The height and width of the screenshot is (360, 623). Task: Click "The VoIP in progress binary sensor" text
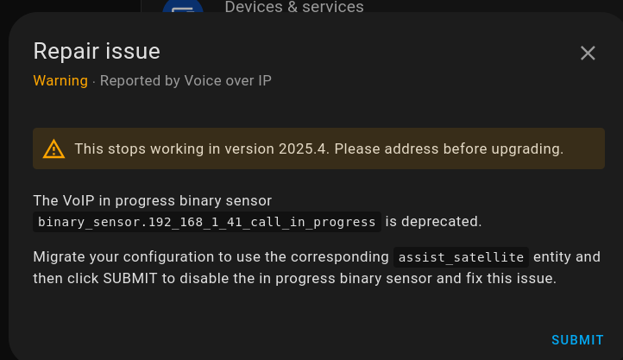pyautogui.click(x=153, y=201)
